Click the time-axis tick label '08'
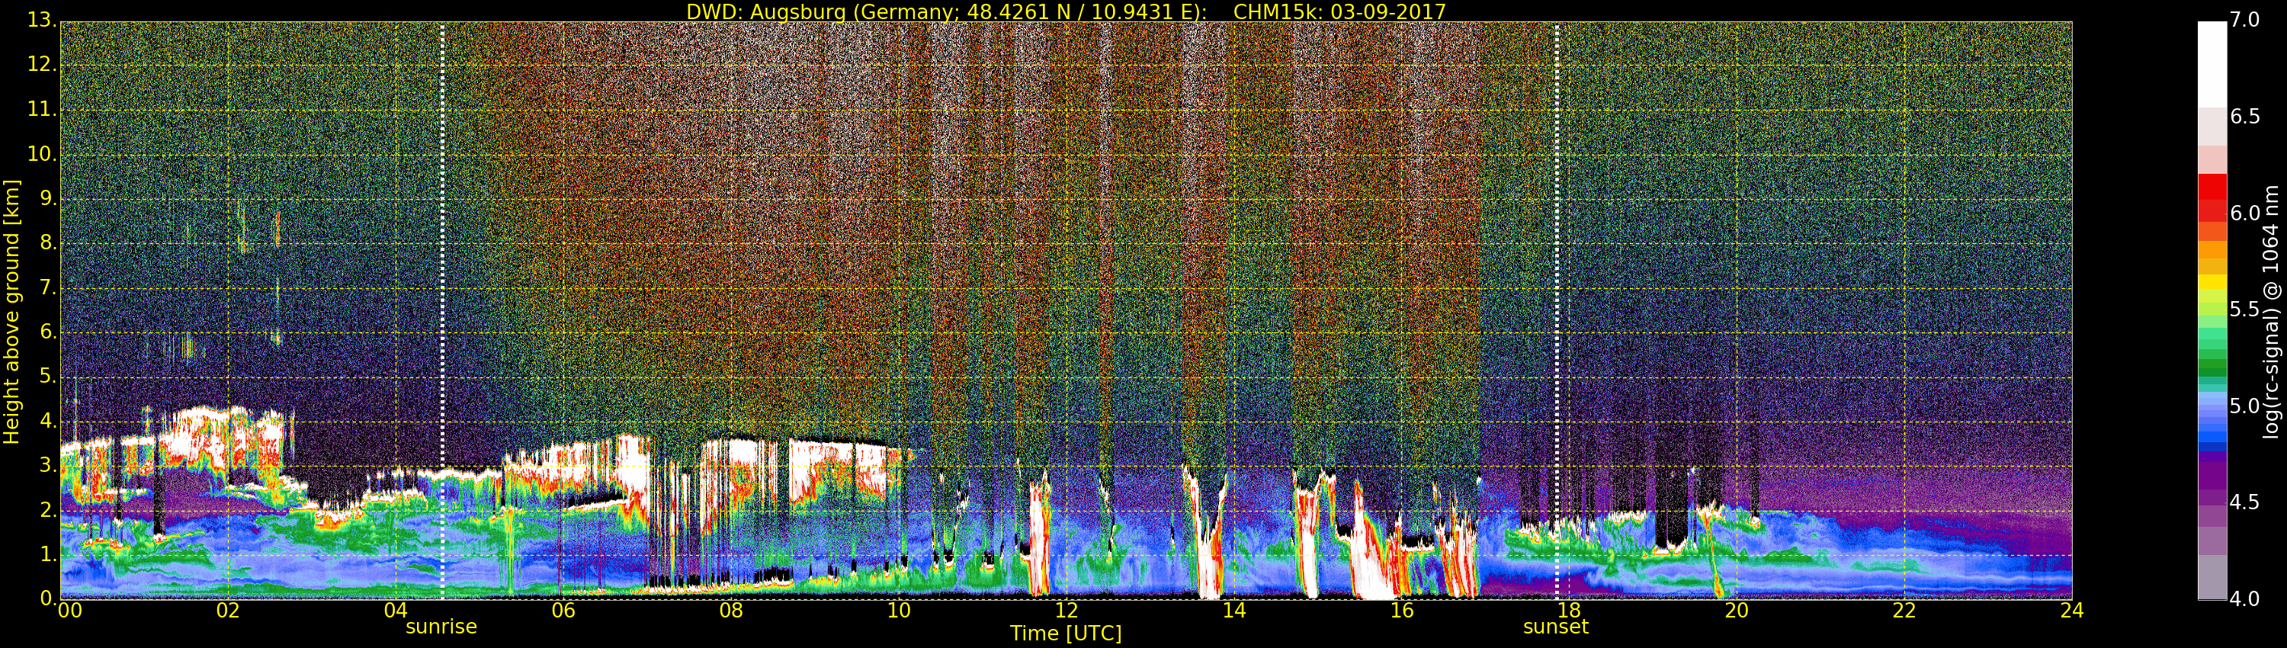Image resolution: width=2287 pixels, height=648 pixels. [730, 610]
